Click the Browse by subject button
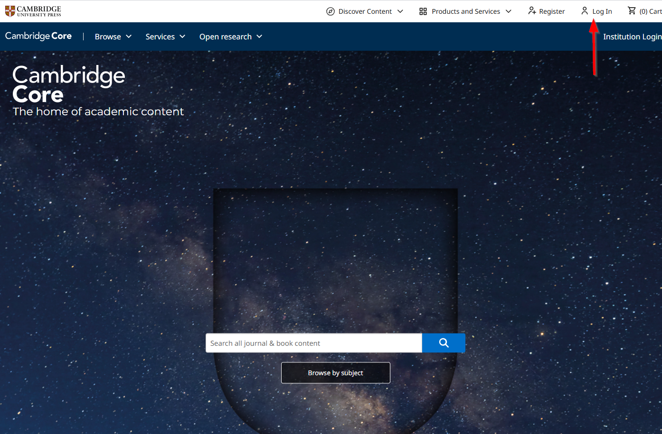Viewport: 662px width, 434px height. (336, 373)
